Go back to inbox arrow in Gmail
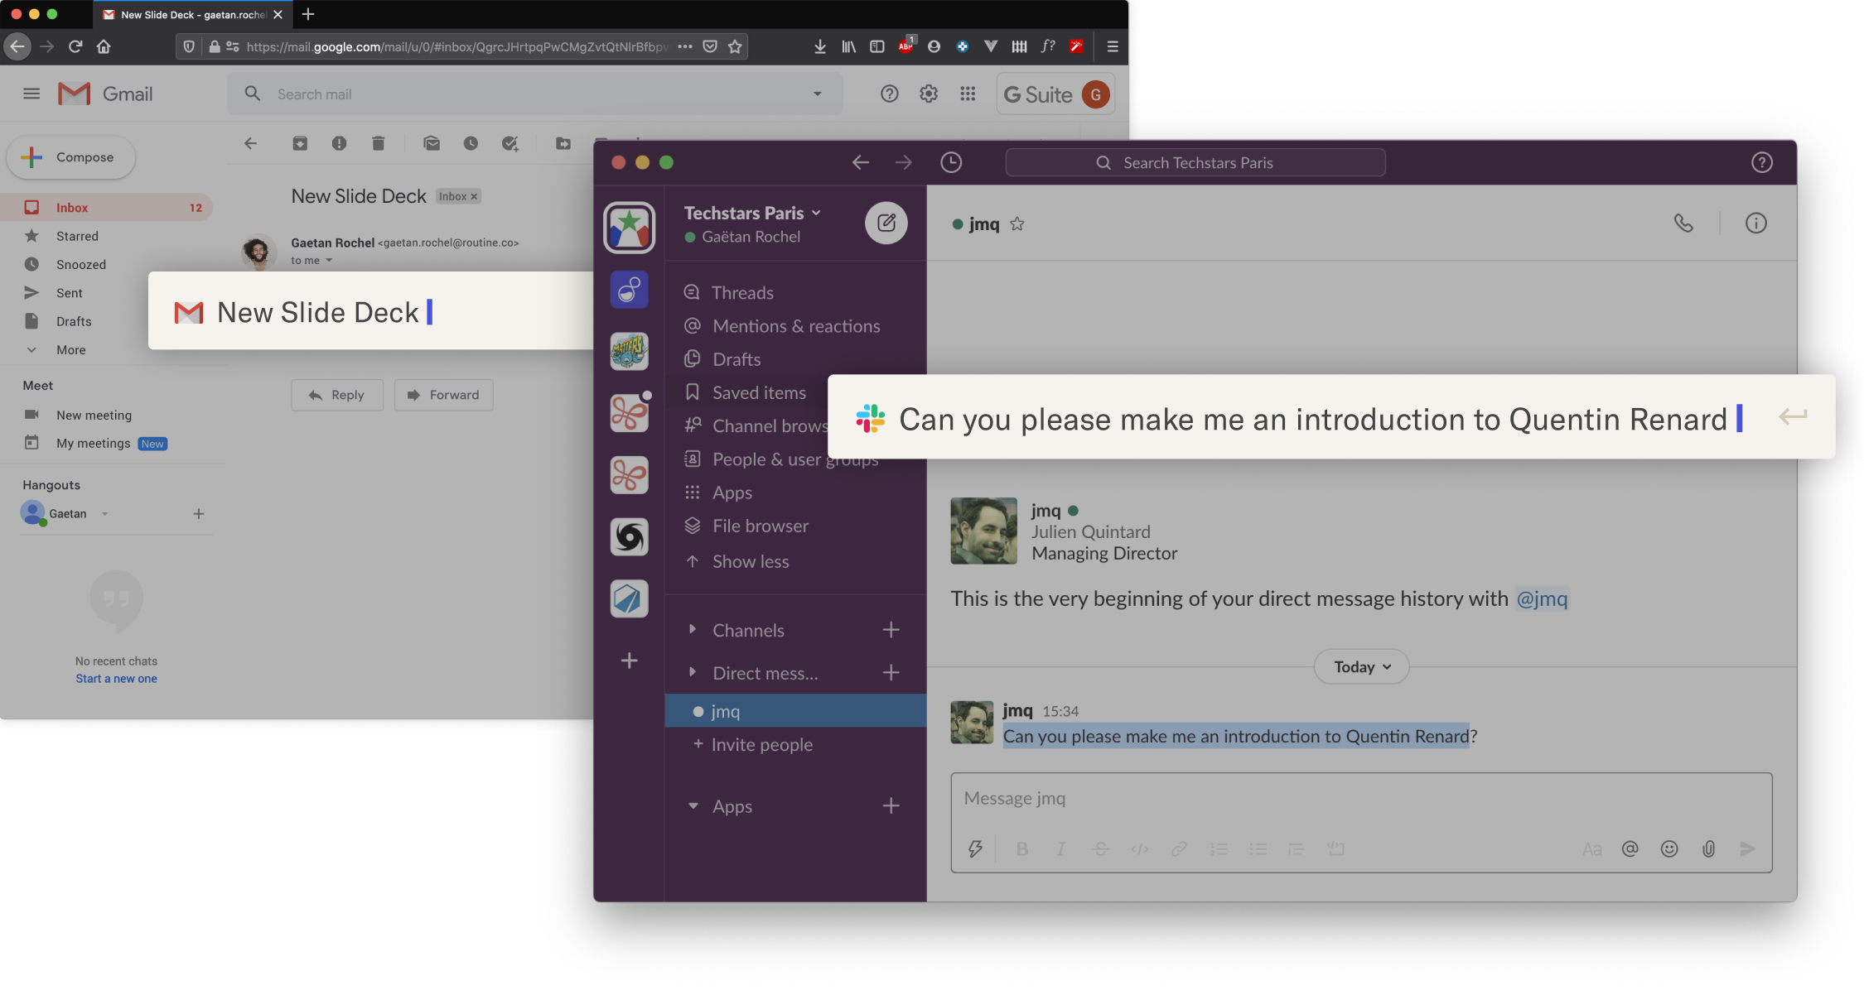 click(251, 143)
